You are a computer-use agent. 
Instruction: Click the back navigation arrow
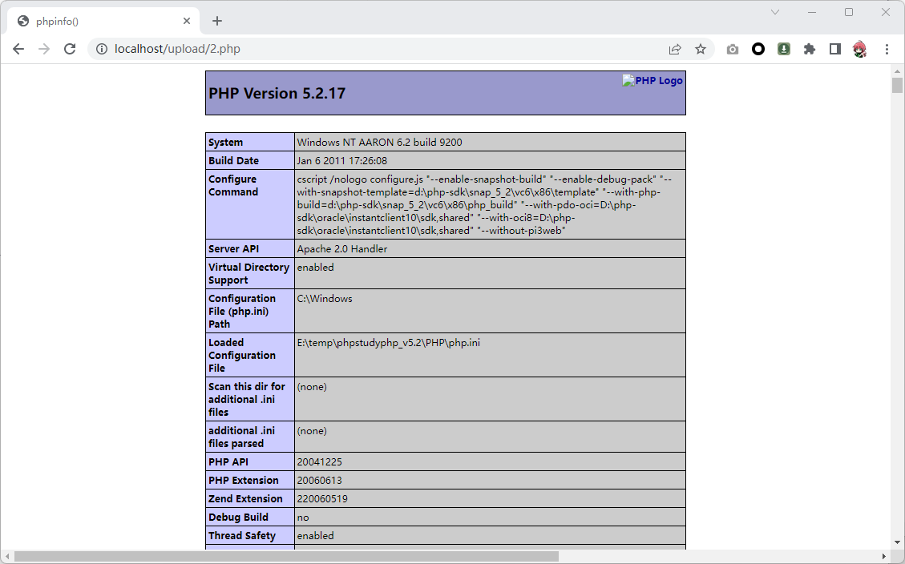pyautogui.click(x=18, y=49)
